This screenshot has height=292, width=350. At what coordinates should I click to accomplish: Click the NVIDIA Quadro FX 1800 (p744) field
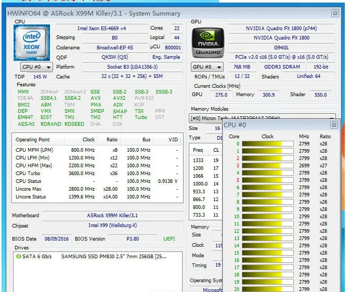tap(281, 29)
